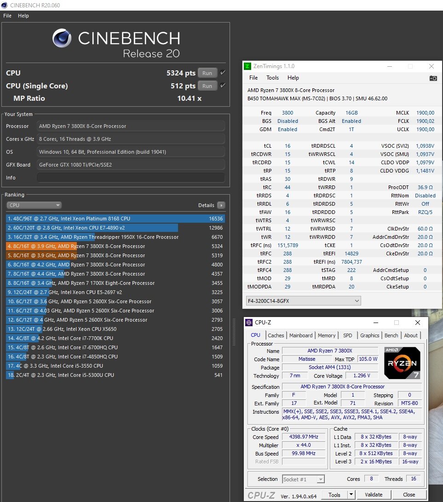This screenshot has width=443, height=502.
Task: Click the tCL value 16 in ZenTimings
Action: [x=288, y=146]
